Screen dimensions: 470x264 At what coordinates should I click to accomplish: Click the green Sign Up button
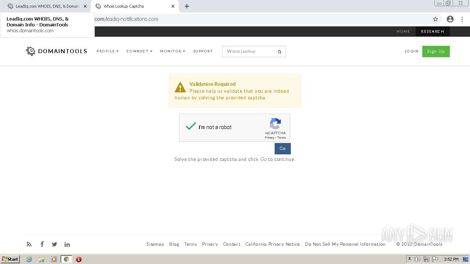coord(436,51)
